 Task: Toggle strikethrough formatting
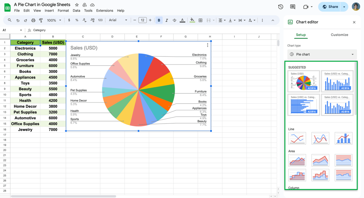coord(174,20)
